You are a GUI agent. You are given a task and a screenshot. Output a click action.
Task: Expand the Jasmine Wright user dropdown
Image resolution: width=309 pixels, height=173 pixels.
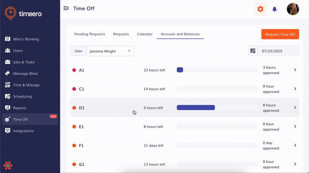pyautogui.click(x=110, y=51)
